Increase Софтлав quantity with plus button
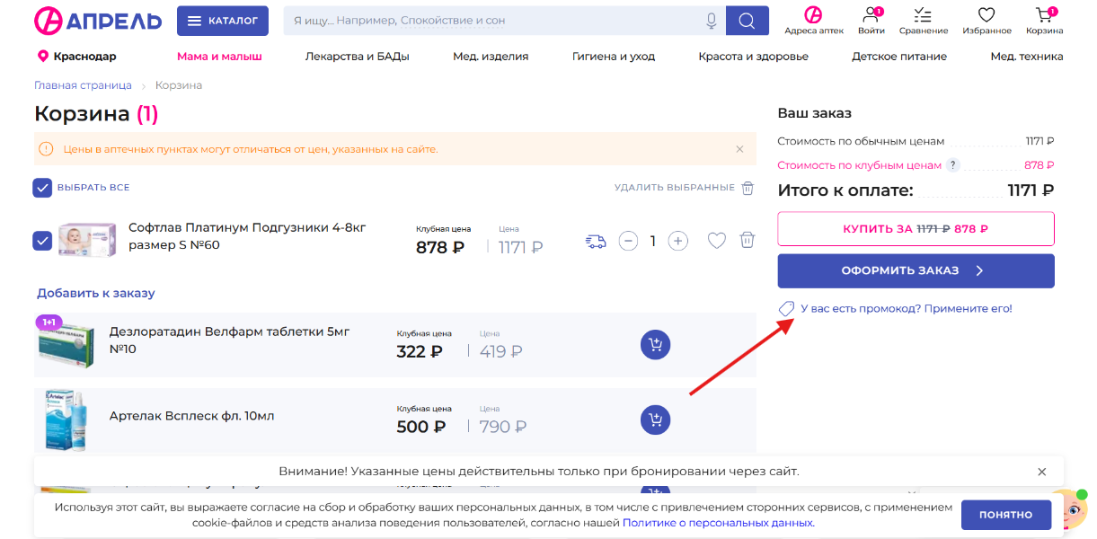This screenshot has width=1097, height=539. (678, 241)
